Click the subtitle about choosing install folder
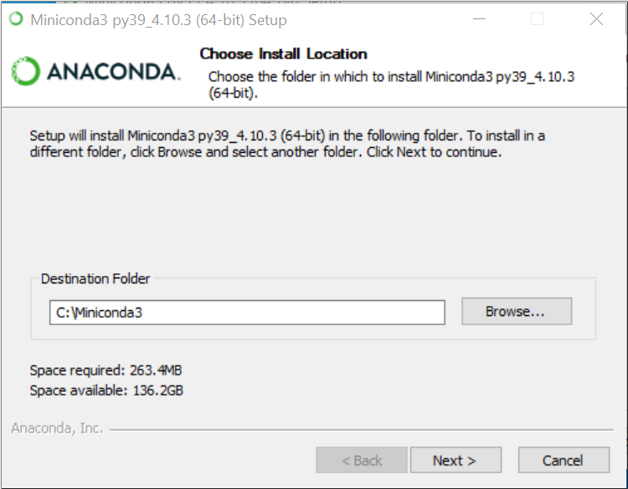 391,84
